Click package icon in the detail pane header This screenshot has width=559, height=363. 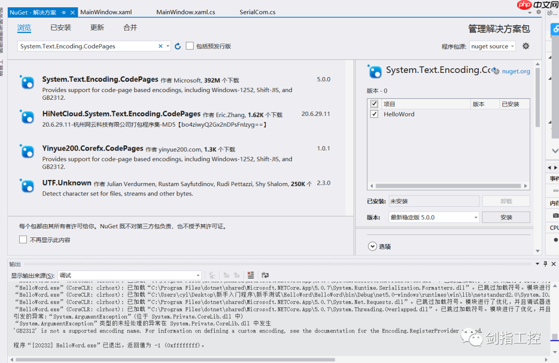tap(374, 71)
